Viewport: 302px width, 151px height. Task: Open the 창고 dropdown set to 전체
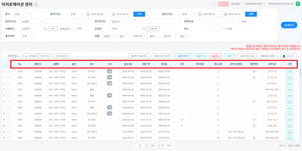(x=23, y=14)
